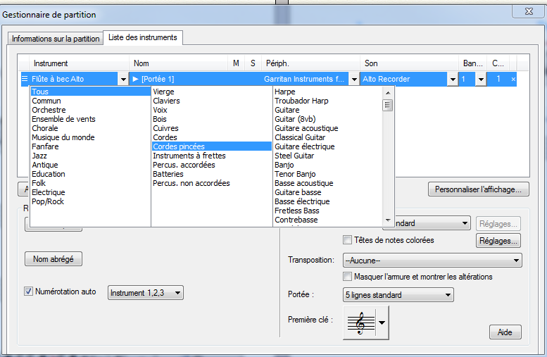Open the Transposition dropdown
Screen dimensions: 547x357
432,260
